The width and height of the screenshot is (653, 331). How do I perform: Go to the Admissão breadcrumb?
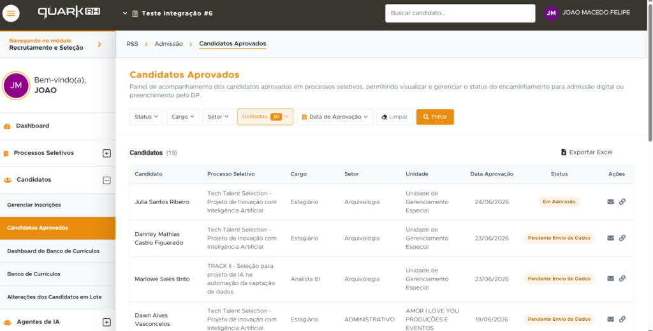tap(168, 44)
